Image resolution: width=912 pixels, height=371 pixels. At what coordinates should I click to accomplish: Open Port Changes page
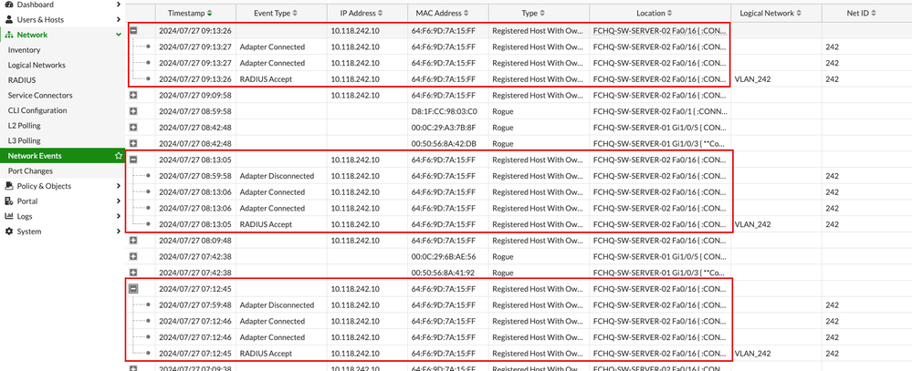[x=30, y=170]
